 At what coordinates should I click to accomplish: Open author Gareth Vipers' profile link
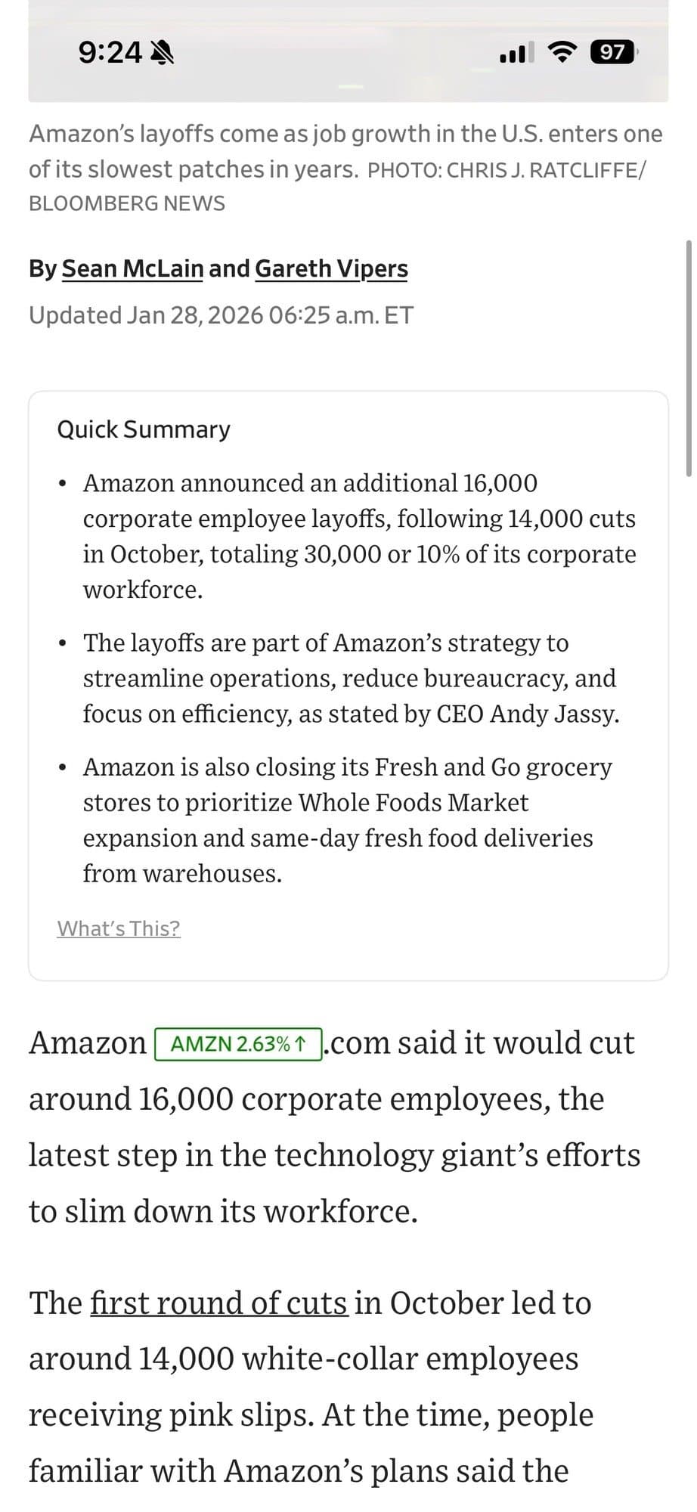pyautogui.click(x=331, y=268)
